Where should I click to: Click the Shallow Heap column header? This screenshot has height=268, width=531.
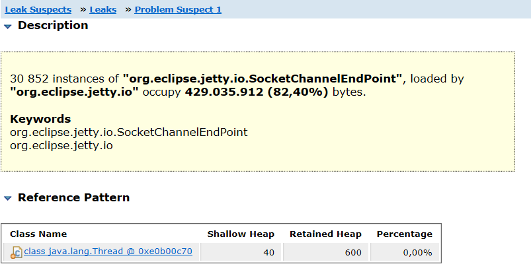coord(235,234)
